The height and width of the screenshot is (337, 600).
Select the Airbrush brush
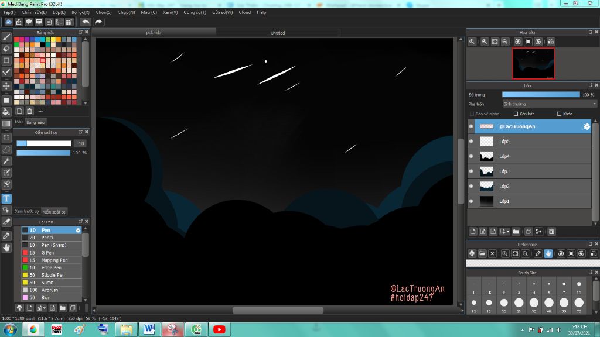tap(52, 290)
